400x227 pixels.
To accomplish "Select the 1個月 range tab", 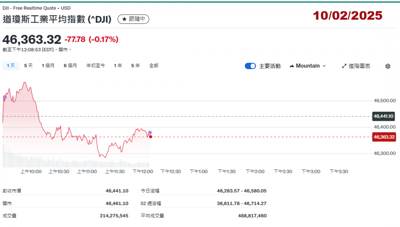I will click(48, 66).
